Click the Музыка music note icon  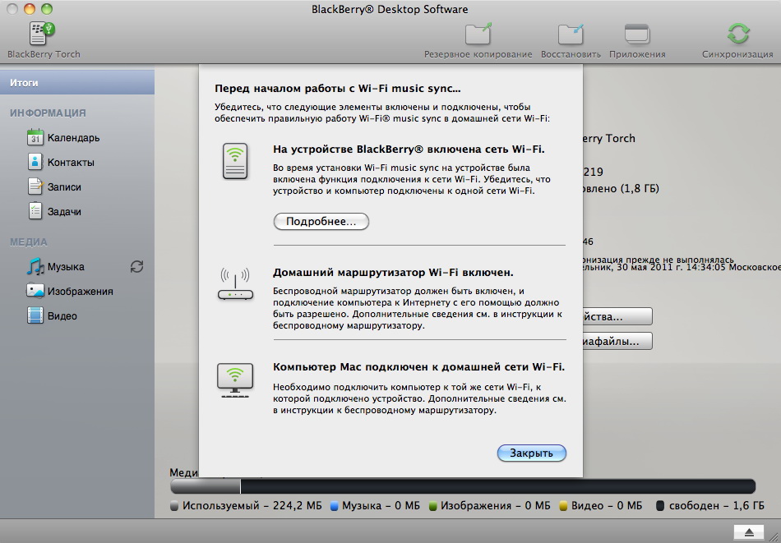click(35, 266)
